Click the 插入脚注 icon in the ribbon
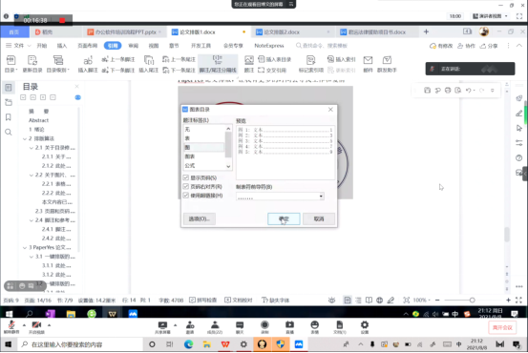The width and height of the screenshot is (528, 353). (x=88, y=64)
